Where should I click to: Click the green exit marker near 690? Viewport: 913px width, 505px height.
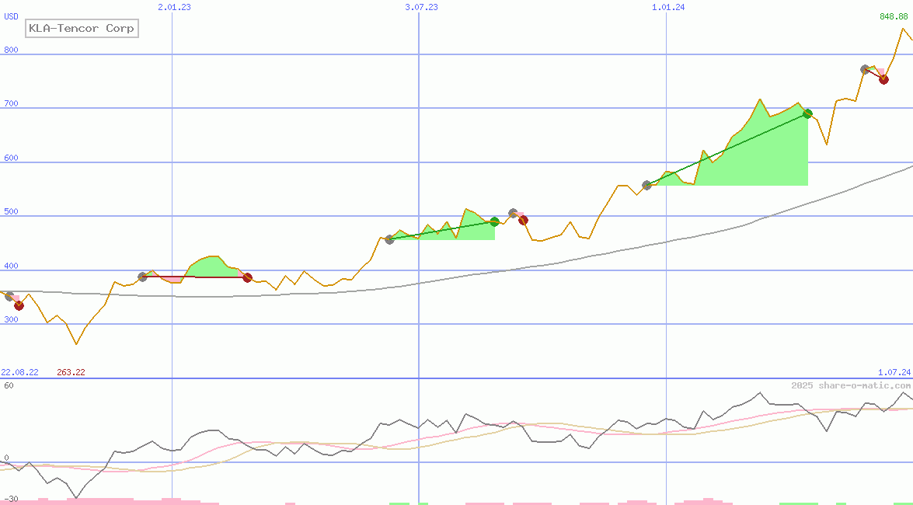coord(807,113)
